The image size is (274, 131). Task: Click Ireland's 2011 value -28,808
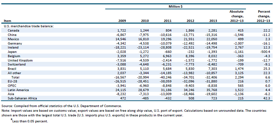tap(166, 48)
